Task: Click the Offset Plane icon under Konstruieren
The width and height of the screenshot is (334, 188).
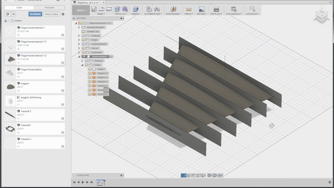Action: tap(173, 9)
